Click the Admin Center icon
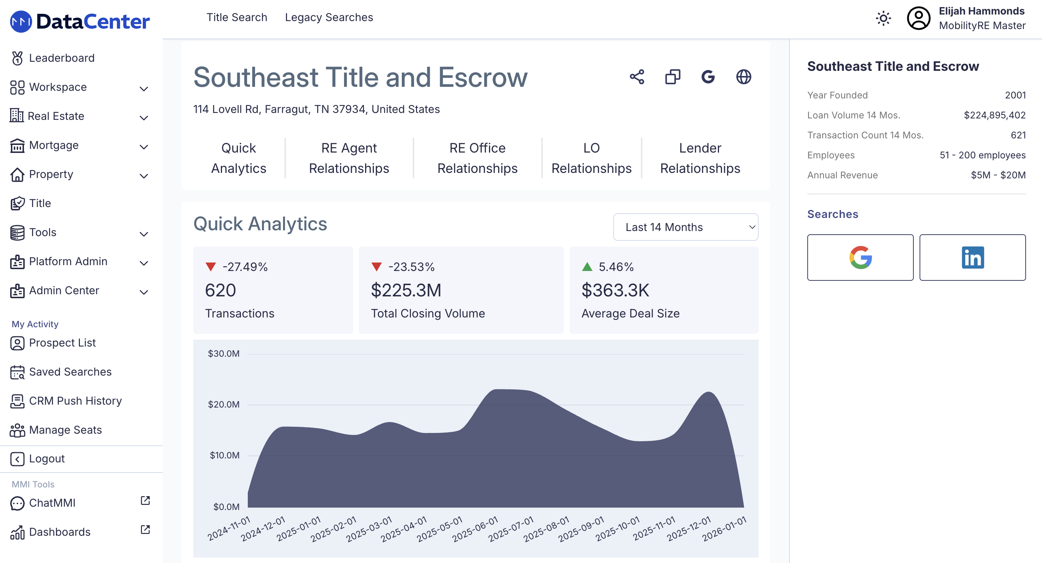The image size is (1042, 563). point(17,291)
